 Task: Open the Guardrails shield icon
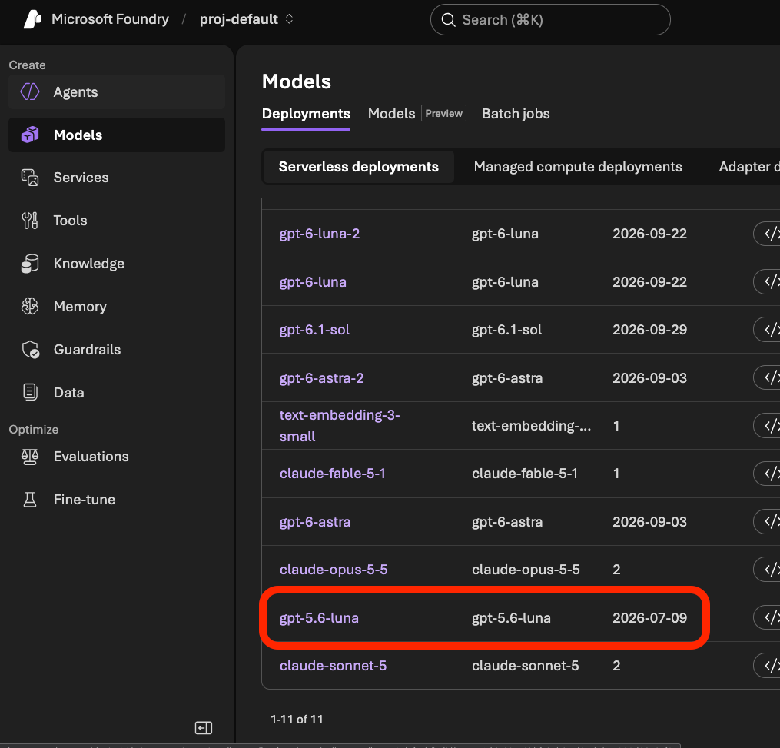(30, 349)
